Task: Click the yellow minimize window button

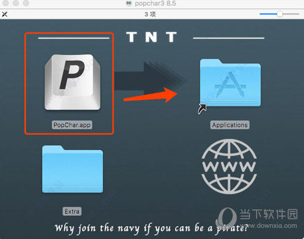Action: [x=15, y=3]
